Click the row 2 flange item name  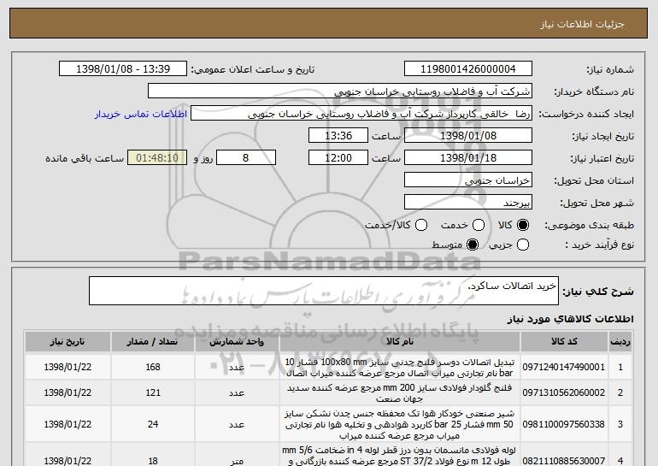[x=400, y=393]
